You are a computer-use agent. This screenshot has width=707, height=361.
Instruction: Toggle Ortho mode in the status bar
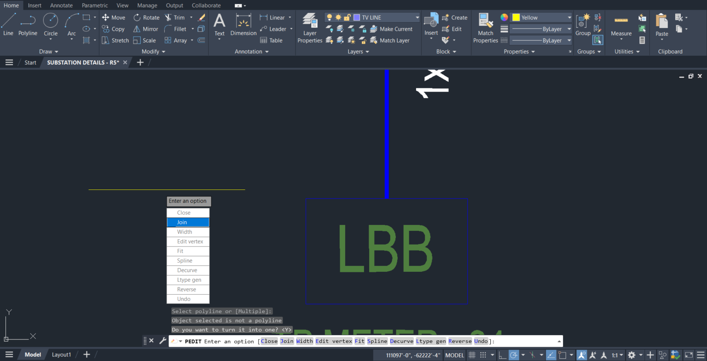(502, 355)
